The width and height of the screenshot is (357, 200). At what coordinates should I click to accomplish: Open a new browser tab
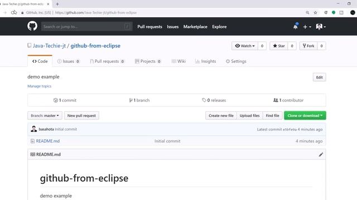click(57, 4)
